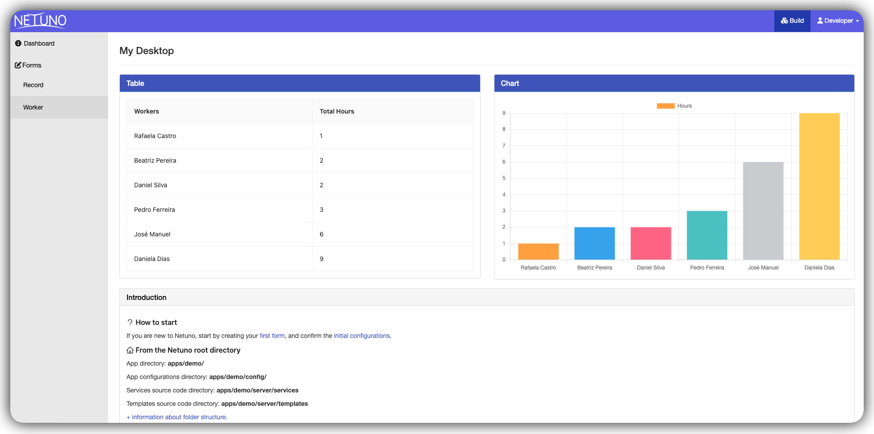This screenshot has height=434, width=874.
Task: Select Record in the sidebar
Action: pyautogui.click(x=33, y=85)
